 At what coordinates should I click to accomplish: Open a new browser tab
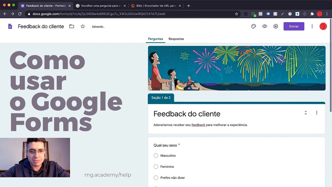pyautogui.click(x=189, y=6)
